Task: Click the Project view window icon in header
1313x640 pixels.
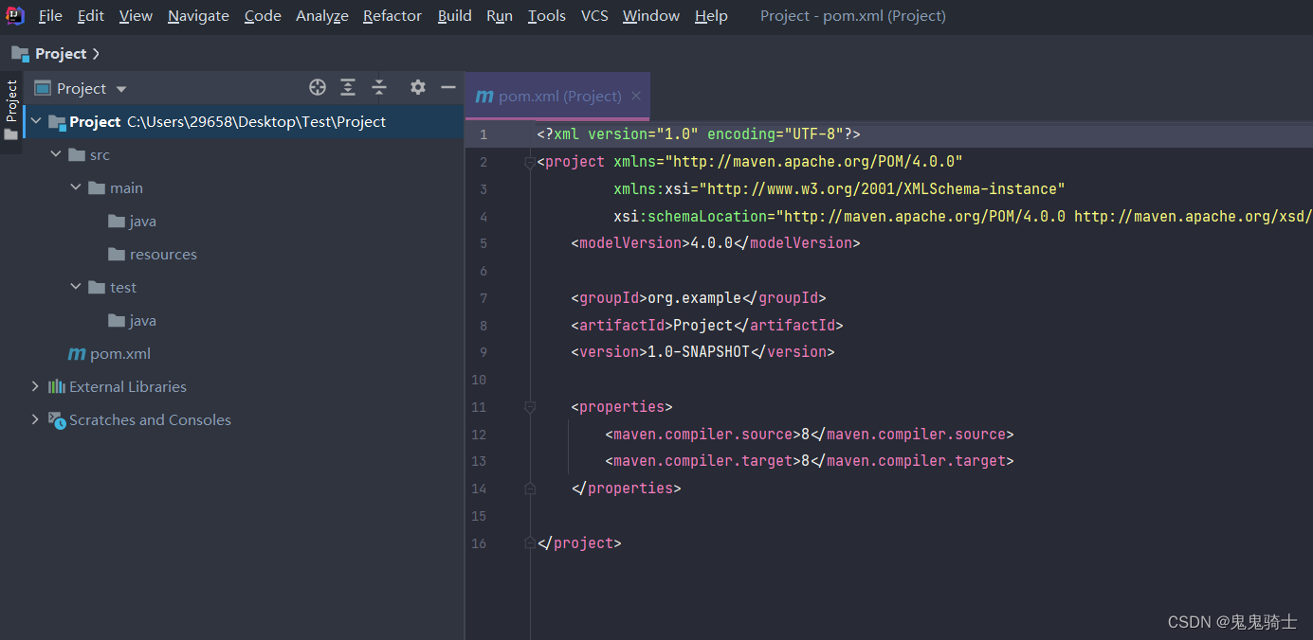Action: point(42,88)
